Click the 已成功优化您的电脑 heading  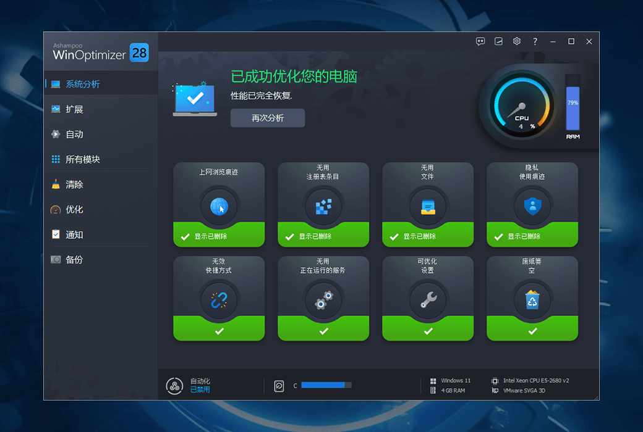click(x=294, y=77)
